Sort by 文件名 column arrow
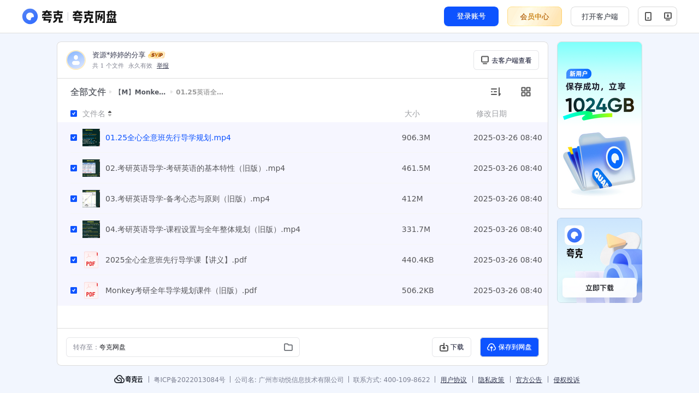This screenshot has height=393, width=699. pos(110,114)
